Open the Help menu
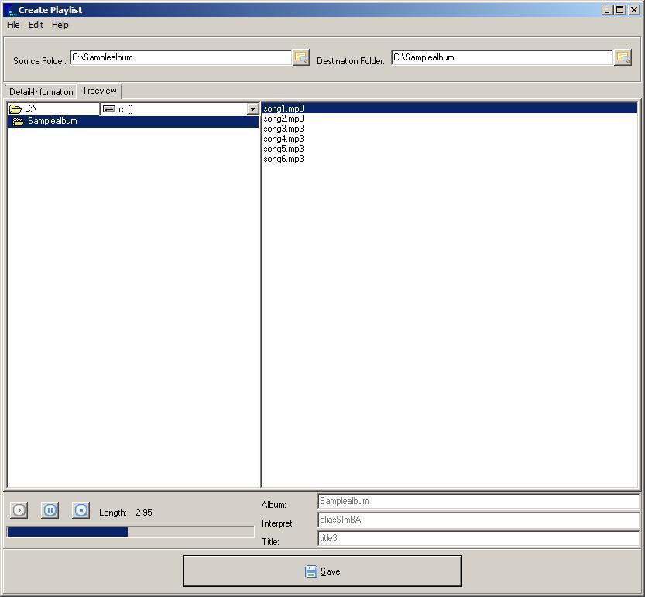Screen dimensions: 645x597 [x=60, y=25]
